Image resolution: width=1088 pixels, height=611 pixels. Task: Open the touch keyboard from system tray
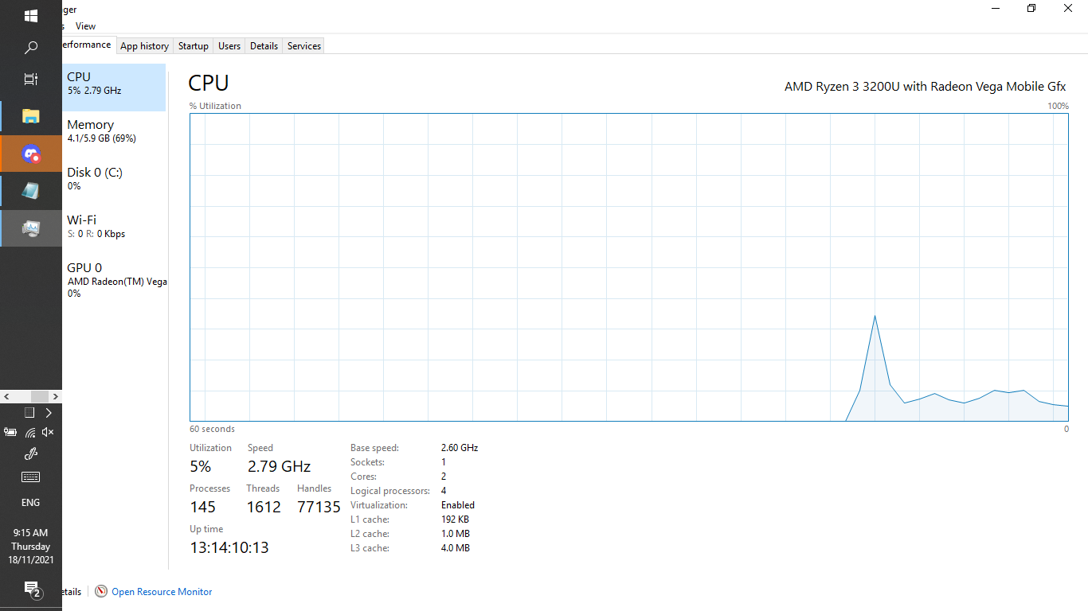coord(31,477)
